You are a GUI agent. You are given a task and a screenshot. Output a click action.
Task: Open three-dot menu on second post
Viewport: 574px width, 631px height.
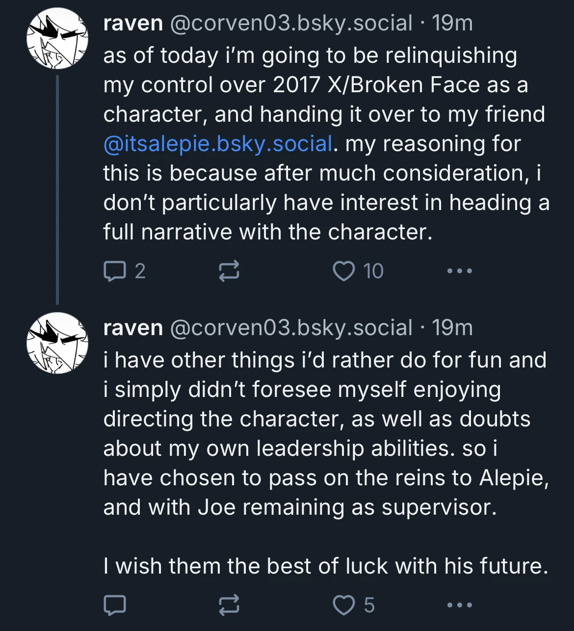(460, 605)
